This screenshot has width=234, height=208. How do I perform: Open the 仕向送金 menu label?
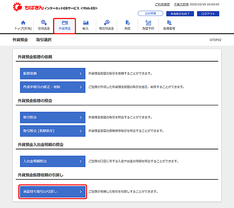point(44,28)
